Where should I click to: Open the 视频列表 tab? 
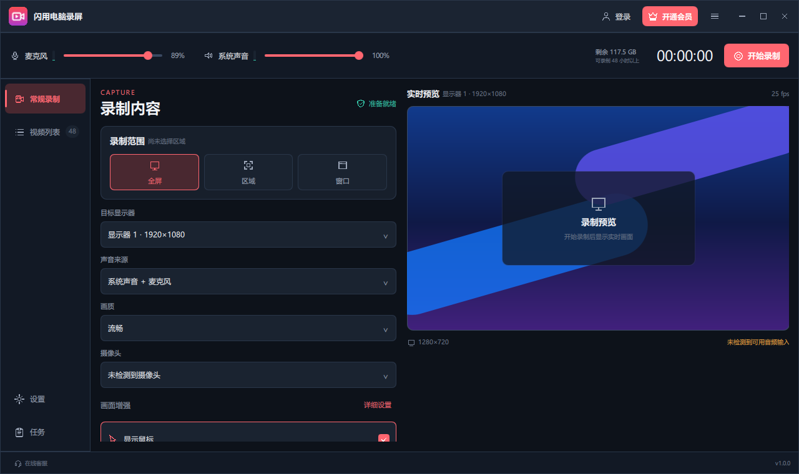click(x=45, y=132)
